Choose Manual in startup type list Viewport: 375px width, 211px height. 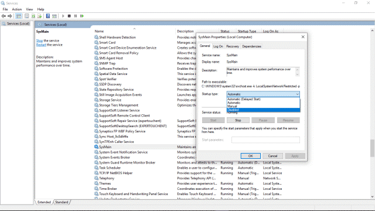point(263,106)
